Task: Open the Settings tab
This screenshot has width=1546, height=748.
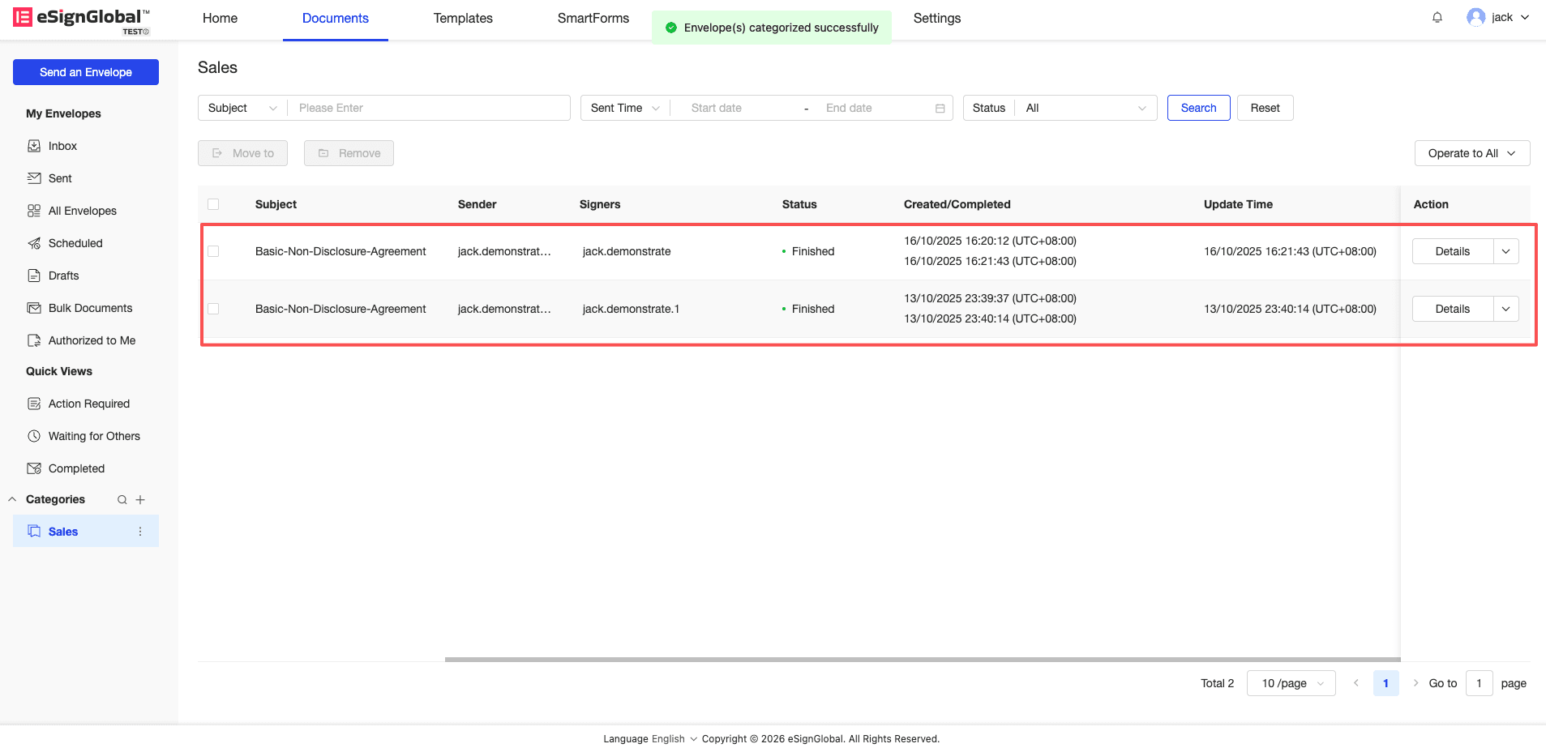Action: point(936,18)
